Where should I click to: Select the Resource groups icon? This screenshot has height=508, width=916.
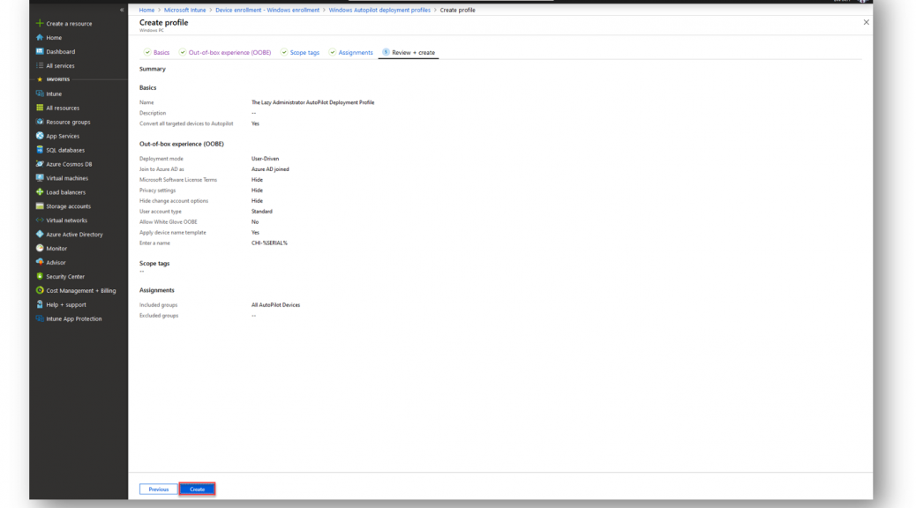point(40,122)
